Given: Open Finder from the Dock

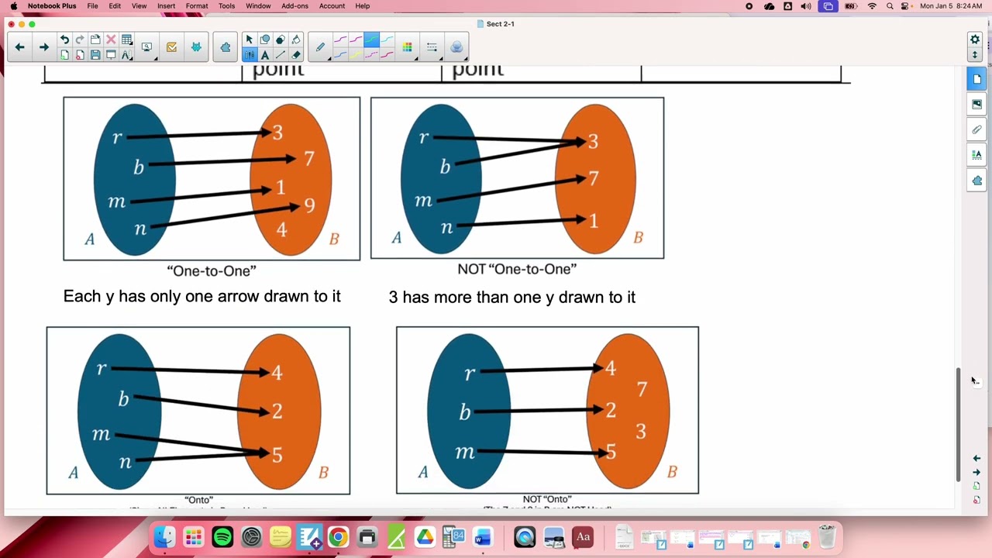Looking at the screenshot, I should [164, 536].
